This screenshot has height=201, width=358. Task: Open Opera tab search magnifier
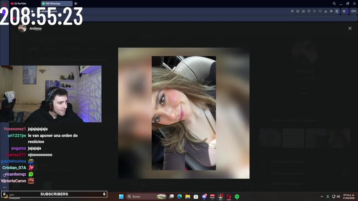[334, 4]
